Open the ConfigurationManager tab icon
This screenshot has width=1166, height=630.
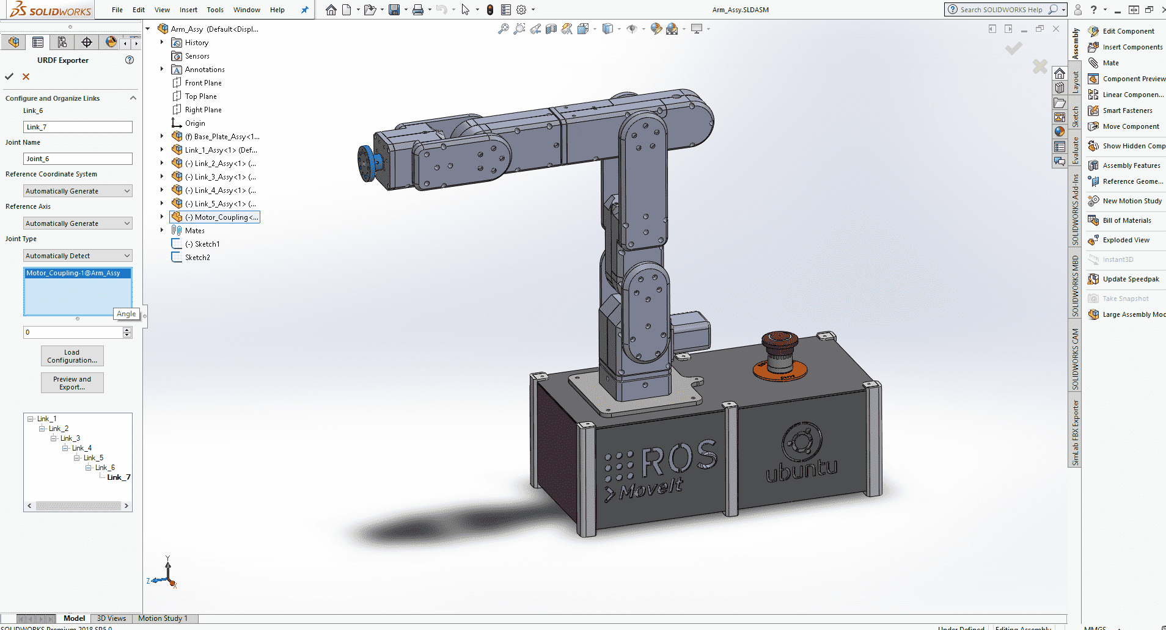click(x=62, y=42)
